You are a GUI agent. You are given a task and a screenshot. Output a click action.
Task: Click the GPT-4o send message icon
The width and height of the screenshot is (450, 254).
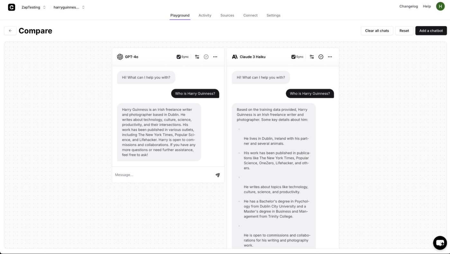pyautogui.click(x=218, y=175)
